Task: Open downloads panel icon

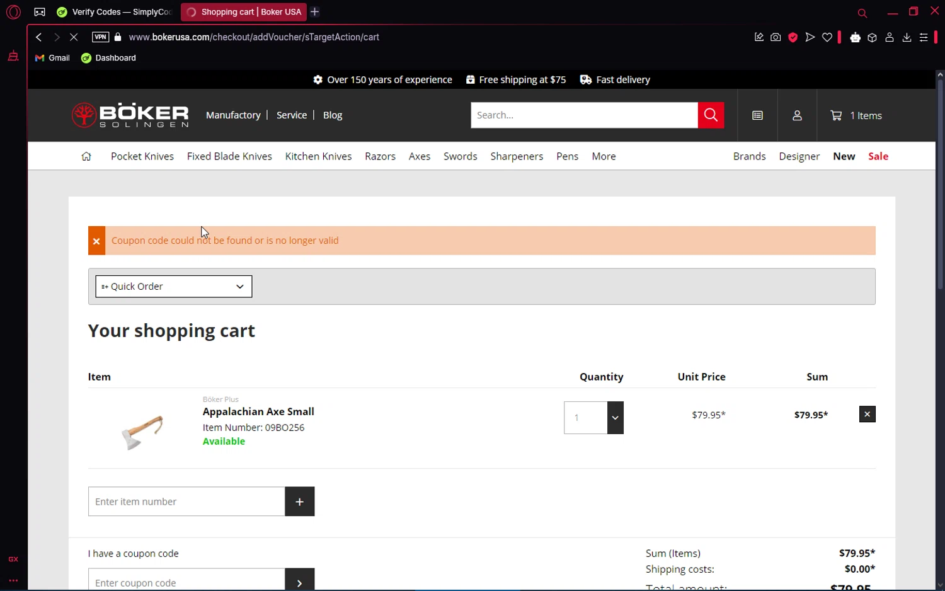Action: 907,37
